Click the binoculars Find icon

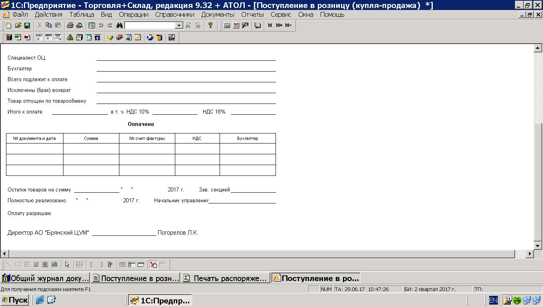tap(119, 26)
